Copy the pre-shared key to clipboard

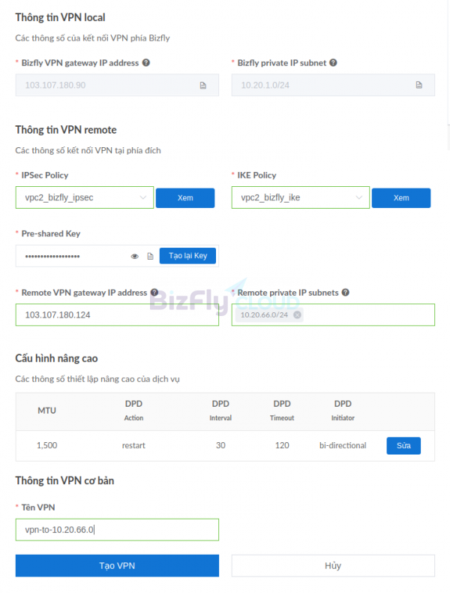click(x=151, y=257)
